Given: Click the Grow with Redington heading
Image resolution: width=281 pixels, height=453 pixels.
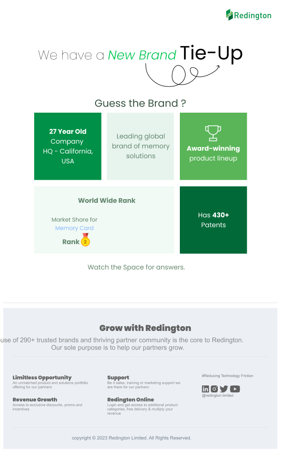Looking at the screenshot, I should pos(145,328).
